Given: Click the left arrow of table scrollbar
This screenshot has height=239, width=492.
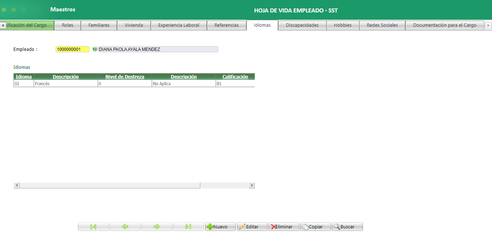Looking at the screenshot, I should pyautogui.click(x=16, y=186).
